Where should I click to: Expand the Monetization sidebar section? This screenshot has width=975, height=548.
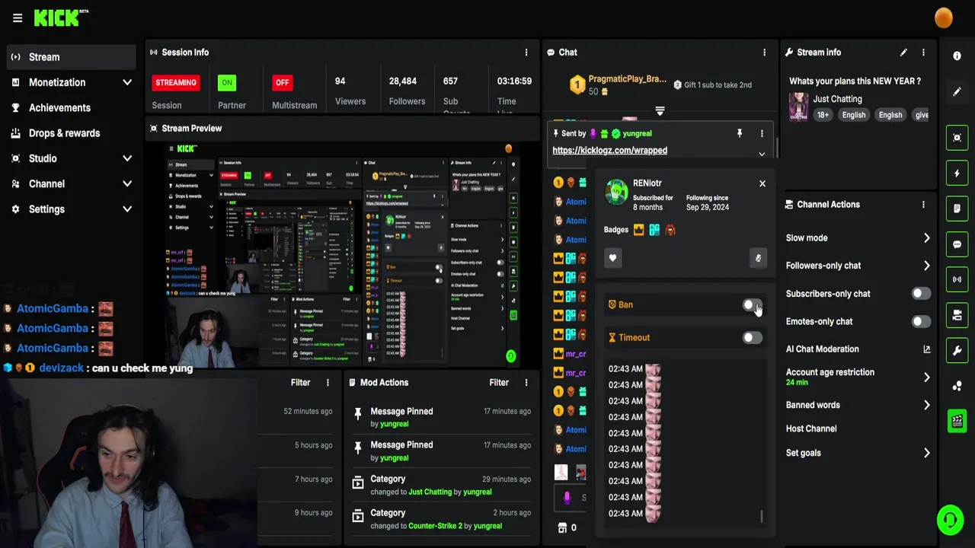coord(127,82)
